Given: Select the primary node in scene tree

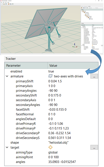Looking at the screenshot, I should [x=88, y=15].
